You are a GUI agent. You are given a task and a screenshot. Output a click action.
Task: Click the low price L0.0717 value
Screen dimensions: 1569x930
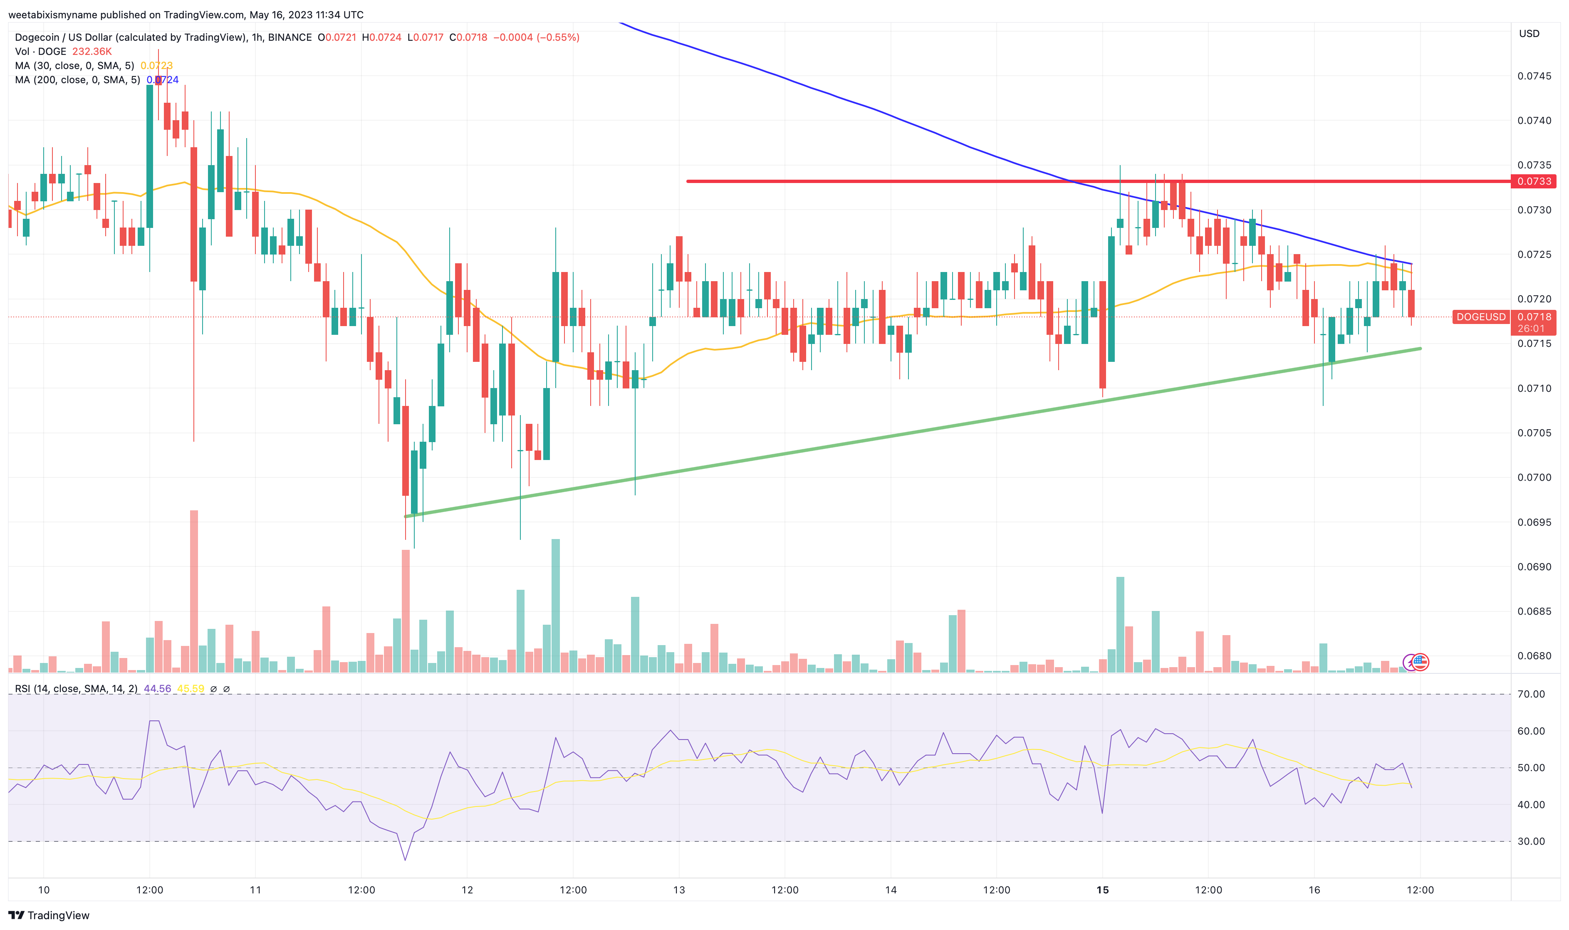[426, 37]
